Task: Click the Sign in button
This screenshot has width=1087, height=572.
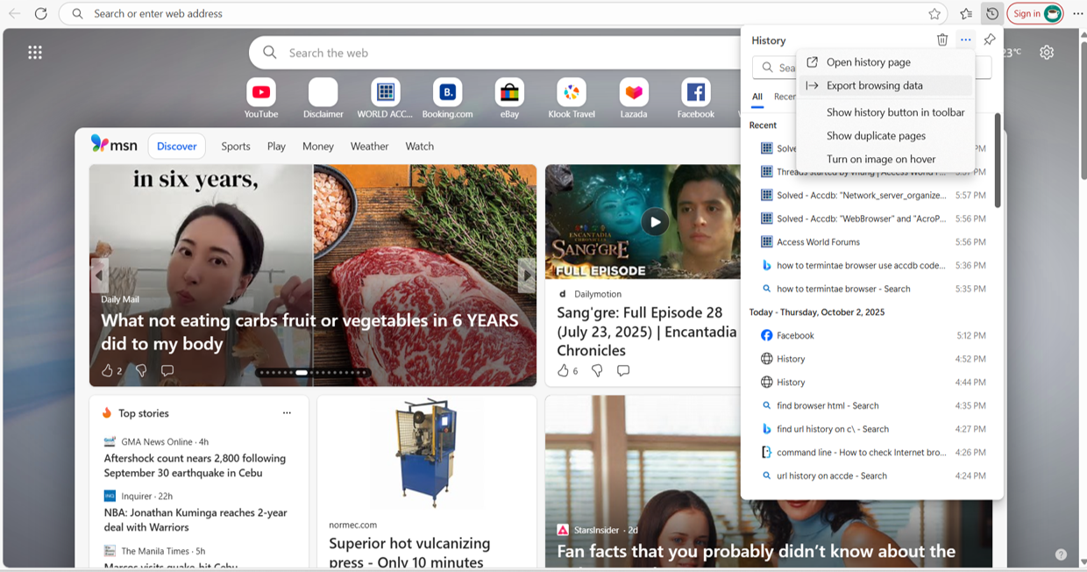Action: pyautogui.click(x=1027, y=13)
